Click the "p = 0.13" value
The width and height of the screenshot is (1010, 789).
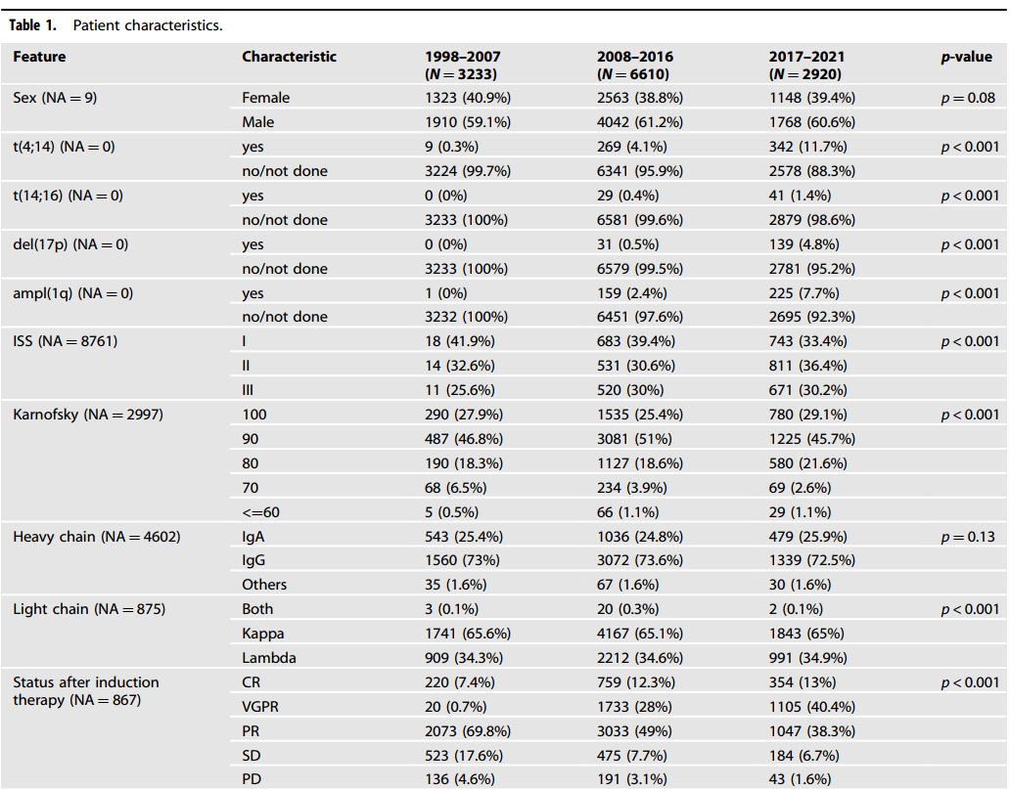coord(967,536)
